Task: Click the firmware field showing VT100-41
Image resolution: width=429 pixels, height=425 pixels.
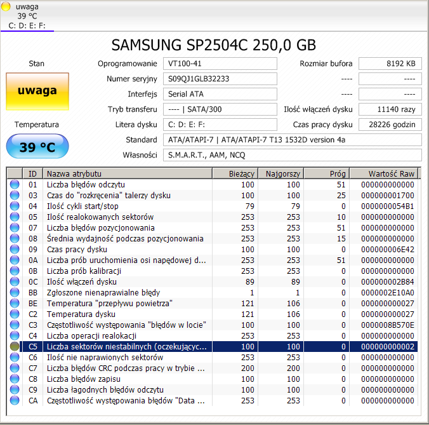Action: (220, 64)
